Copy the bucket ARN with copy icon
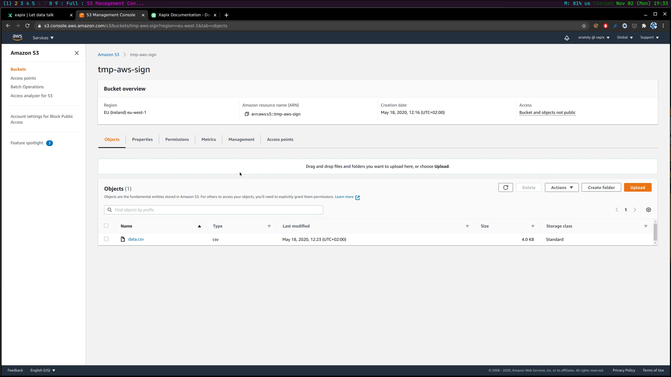Image resolution: width=671 pixels, height=377 pixels. [247, 114]
